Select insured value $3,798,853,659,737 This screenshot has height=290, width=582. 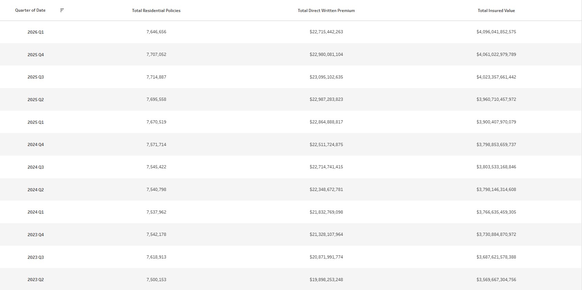click(496, 145)
